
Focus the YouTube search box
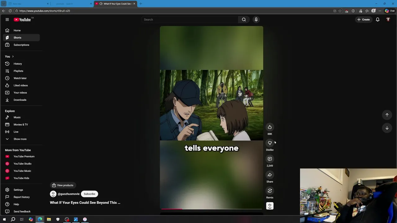click(x=189, y=20)
